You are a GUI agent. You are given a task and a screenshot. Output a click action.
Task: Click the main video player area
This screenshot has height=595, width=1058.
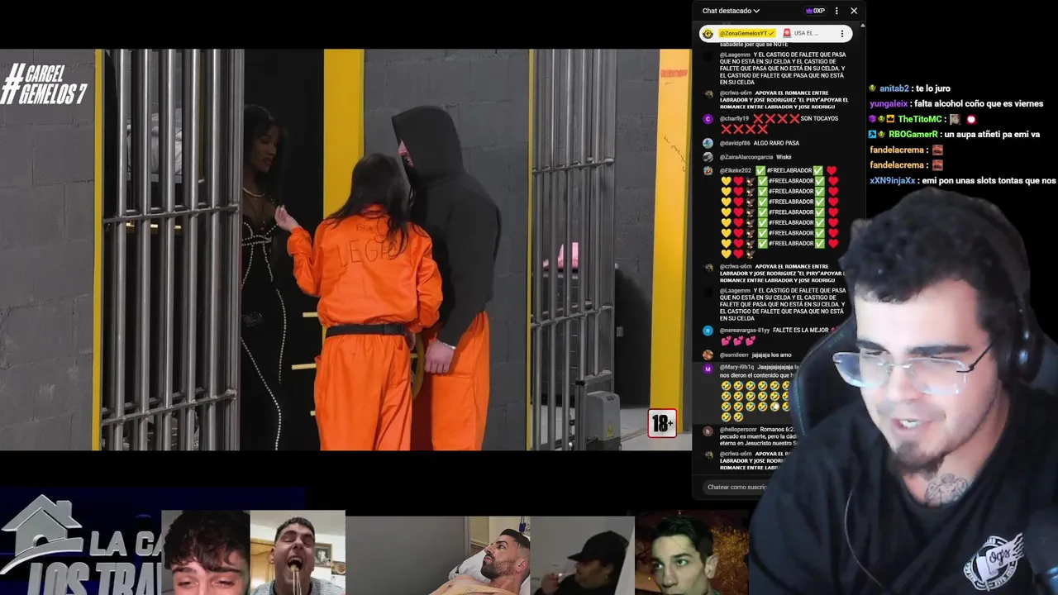coord(346,250)
